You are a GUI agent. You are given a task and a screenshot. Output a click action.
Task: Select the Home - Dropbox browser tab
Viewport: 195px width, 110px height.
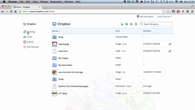point(27,7)
